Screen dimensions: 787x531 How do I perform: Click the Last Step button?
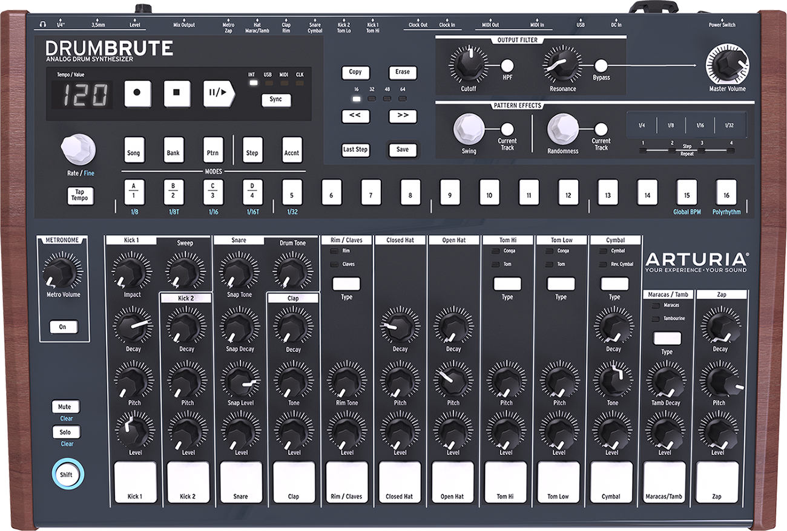coord(355,150)
